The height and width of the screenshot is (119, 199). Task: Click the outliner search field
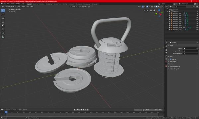point(181,7)
